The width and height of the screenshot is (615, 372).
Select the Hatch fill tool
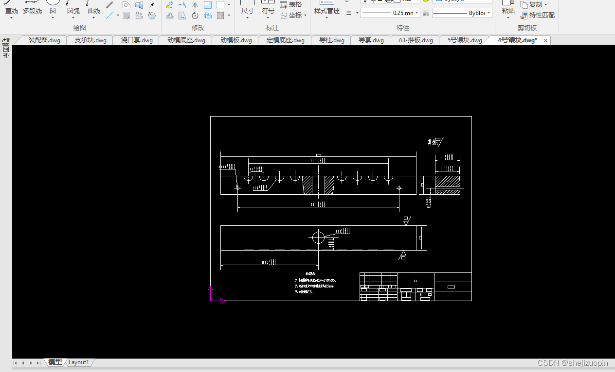tap(127, 16)
